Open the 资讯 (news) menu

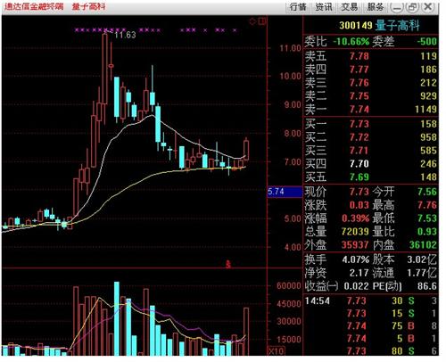point(324,6)
